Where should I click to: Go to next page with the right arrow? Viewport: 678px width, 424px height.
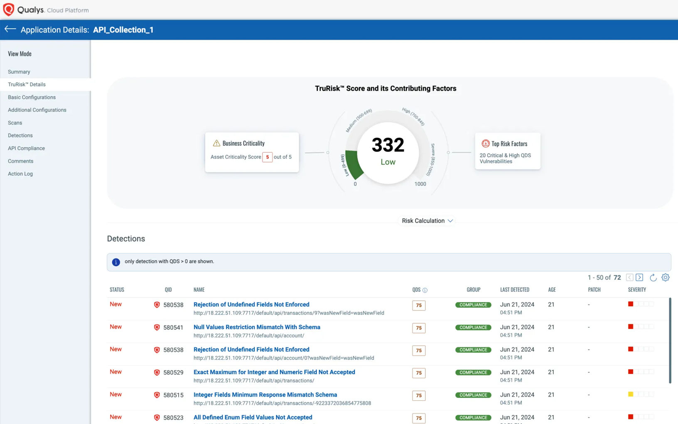click(x=639, y=277)
